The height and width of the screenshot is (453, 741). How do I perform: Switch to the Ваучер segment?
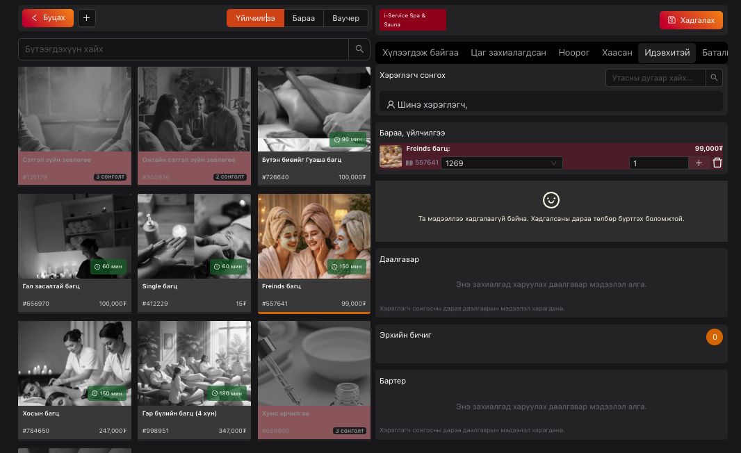pyautogui.click(x=345, y=18)
